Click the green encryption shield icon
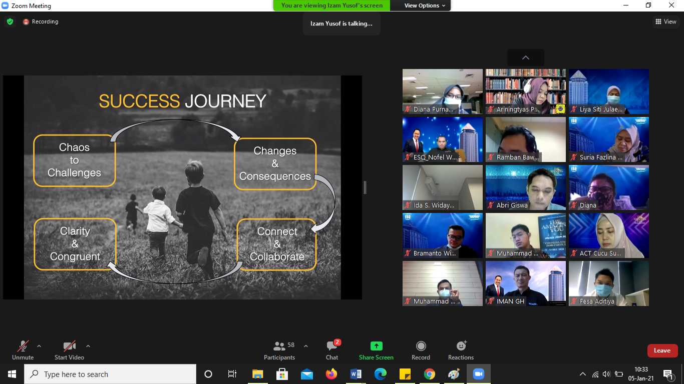 10,21
